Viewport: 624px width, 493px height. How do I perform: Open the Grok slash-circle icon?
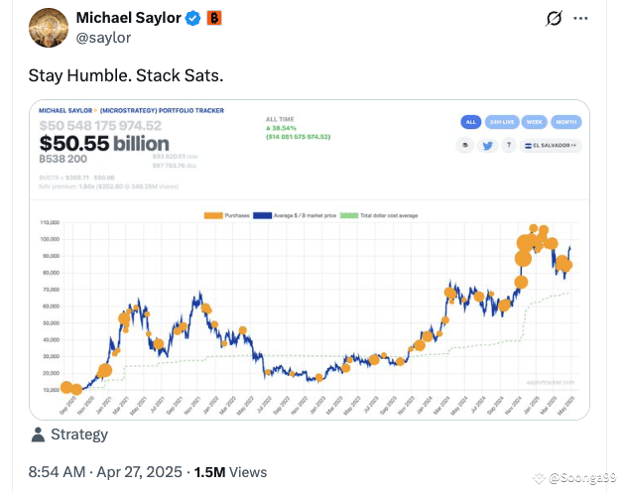tap(554, 18)
